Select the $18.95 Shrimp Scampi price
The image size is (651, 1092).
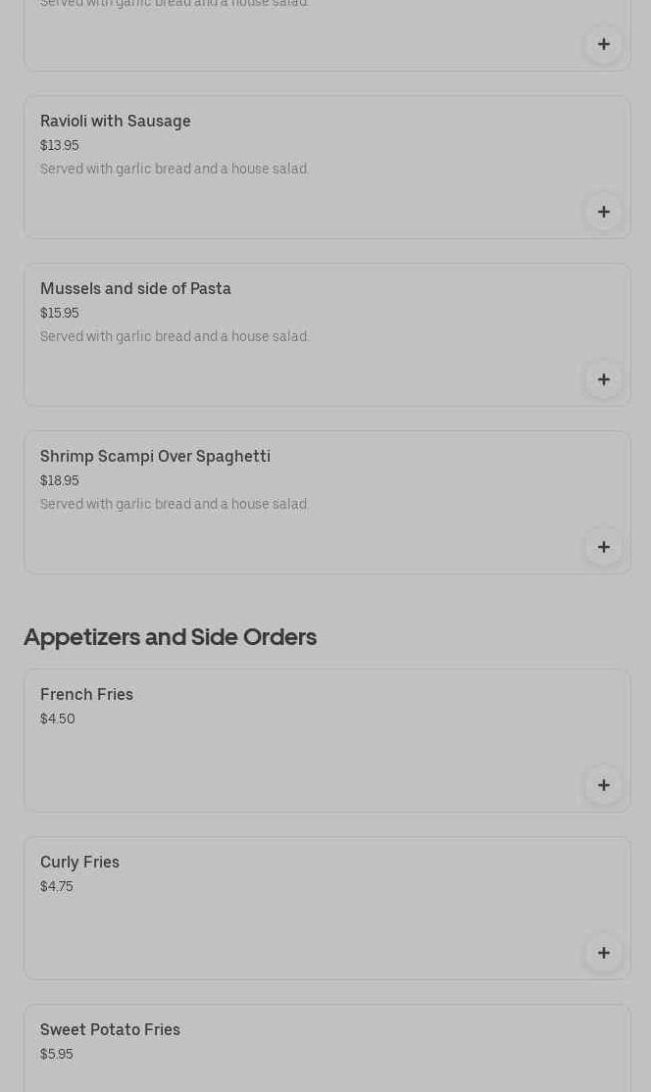coord(59,480)
